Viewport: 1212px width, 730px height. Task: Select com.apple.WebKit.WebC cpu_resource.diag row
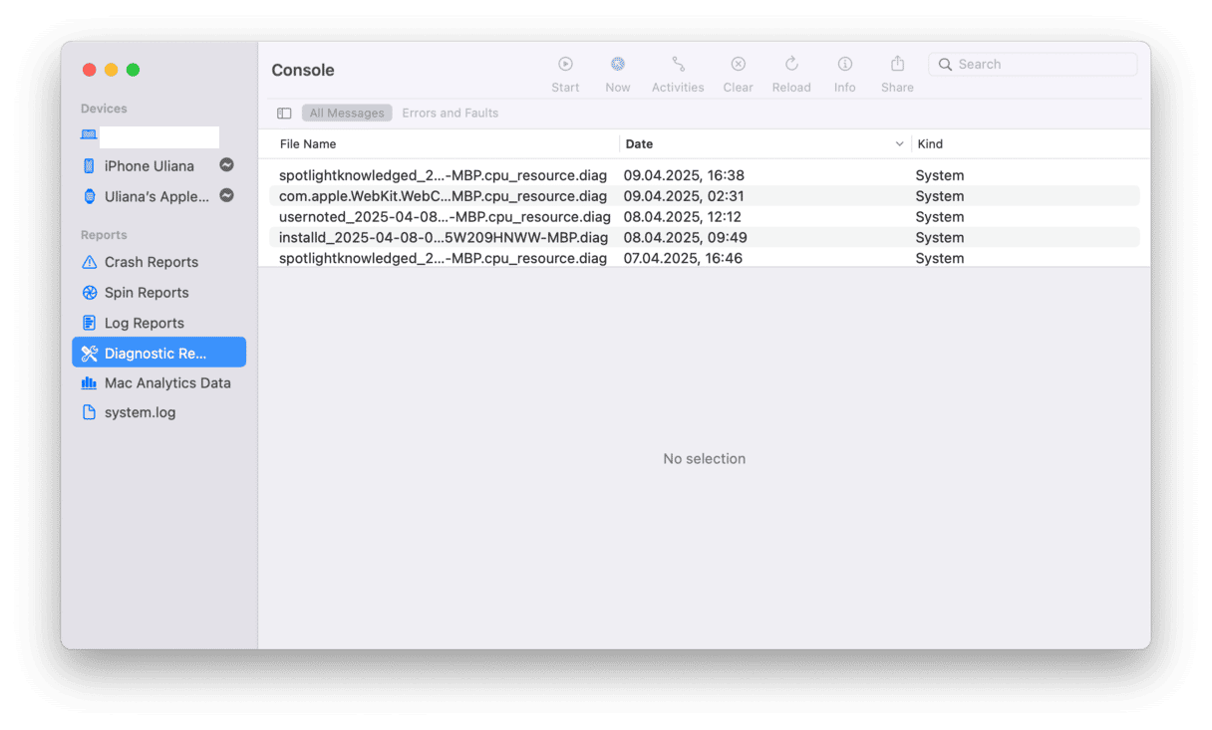(x=704, y=196)
